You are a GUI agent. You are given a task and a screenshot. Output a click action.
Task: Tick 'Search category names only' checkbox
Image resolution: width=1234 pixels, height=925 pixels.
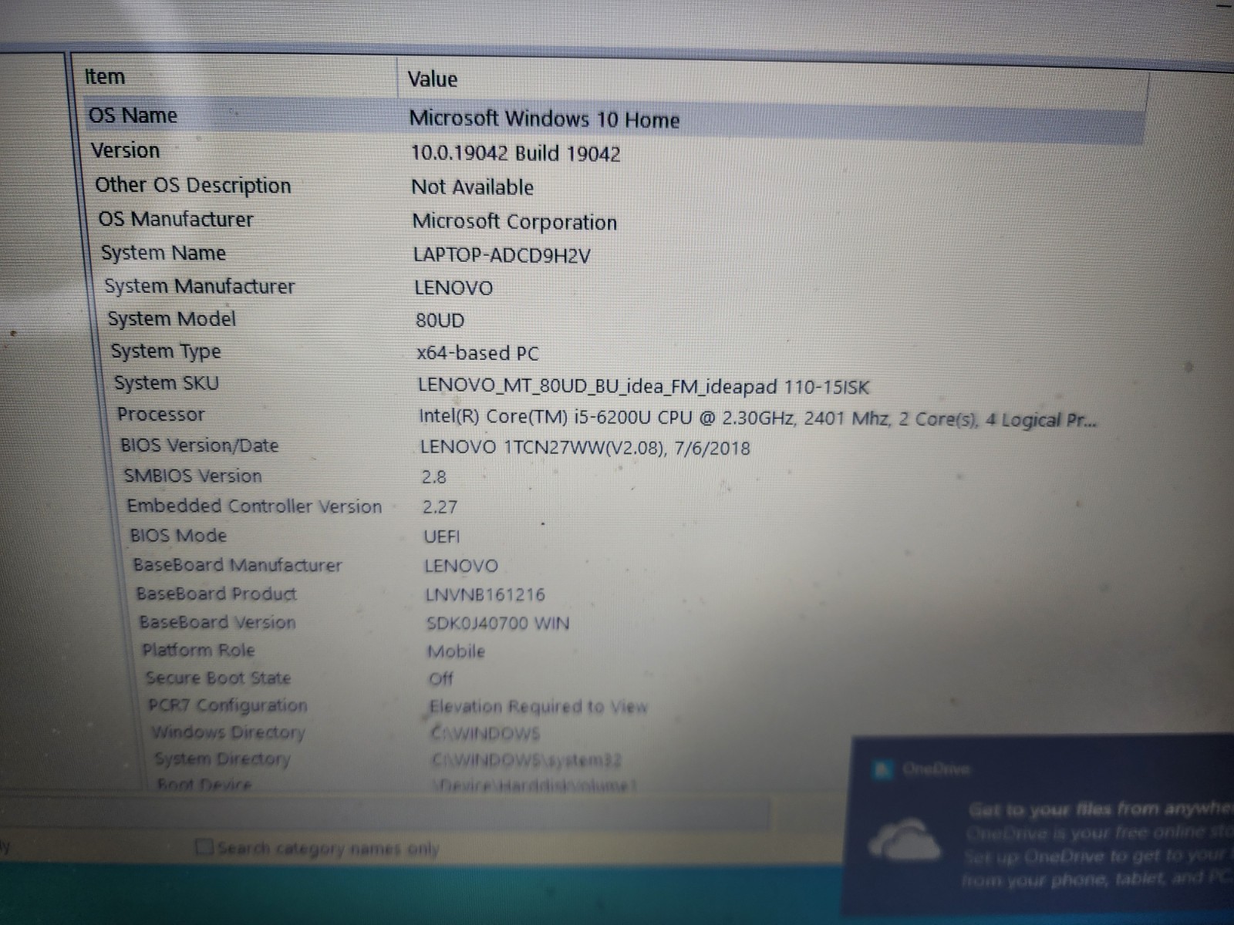pyautogui.click(x=204, y=848)
